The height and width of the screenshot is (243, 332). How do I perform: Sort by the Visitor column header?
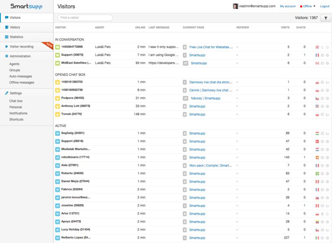point(60,28)
